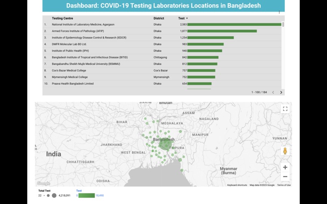Click the 4,218,091 total test value

tap(65, 195)
